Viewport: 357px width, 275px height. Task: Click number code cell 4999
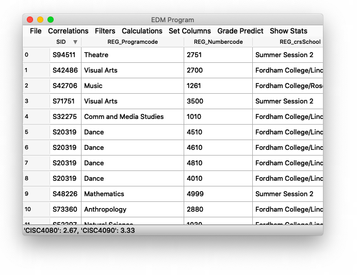(218, 194)
